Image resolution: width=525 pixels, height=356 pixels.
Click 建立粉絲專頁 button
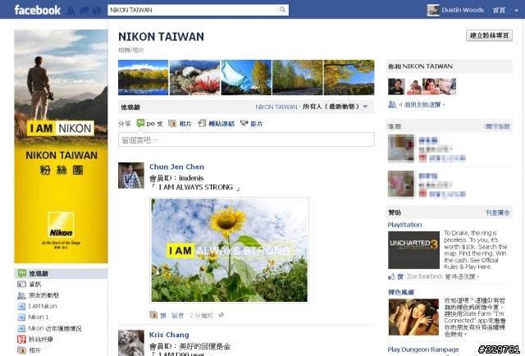[489, 35]
